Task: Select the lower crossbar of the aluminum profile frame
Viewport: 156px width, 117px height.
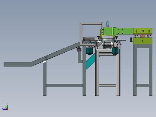Action: pyautogui.click(x=107, y=85)
